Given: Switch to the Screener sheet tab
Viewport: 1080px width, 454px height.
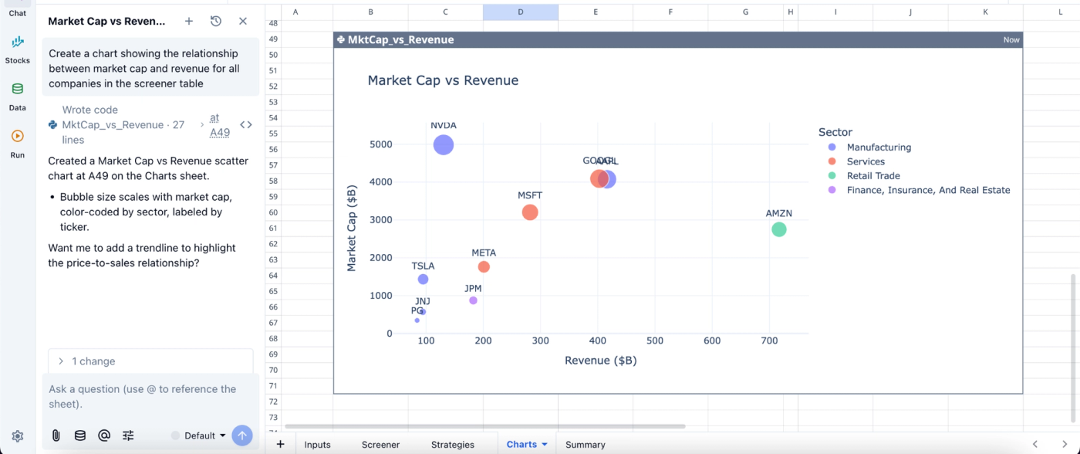Looking at the screenshot, I should tap(381, 445).
